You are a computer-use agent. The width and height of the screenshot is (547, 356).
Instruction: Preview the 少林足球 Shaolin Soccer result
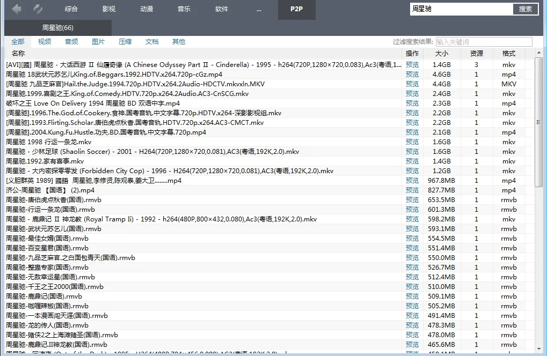click(x=412, y=151)
